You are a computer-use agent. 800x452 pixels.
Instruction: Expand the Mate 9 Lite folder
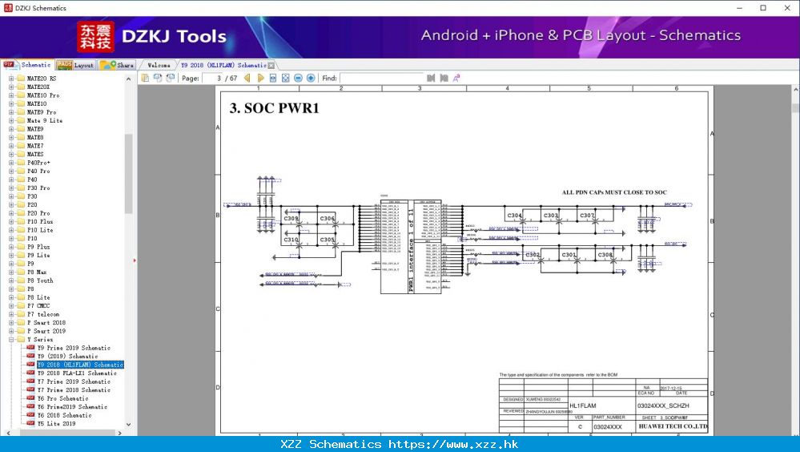[11, 120]
